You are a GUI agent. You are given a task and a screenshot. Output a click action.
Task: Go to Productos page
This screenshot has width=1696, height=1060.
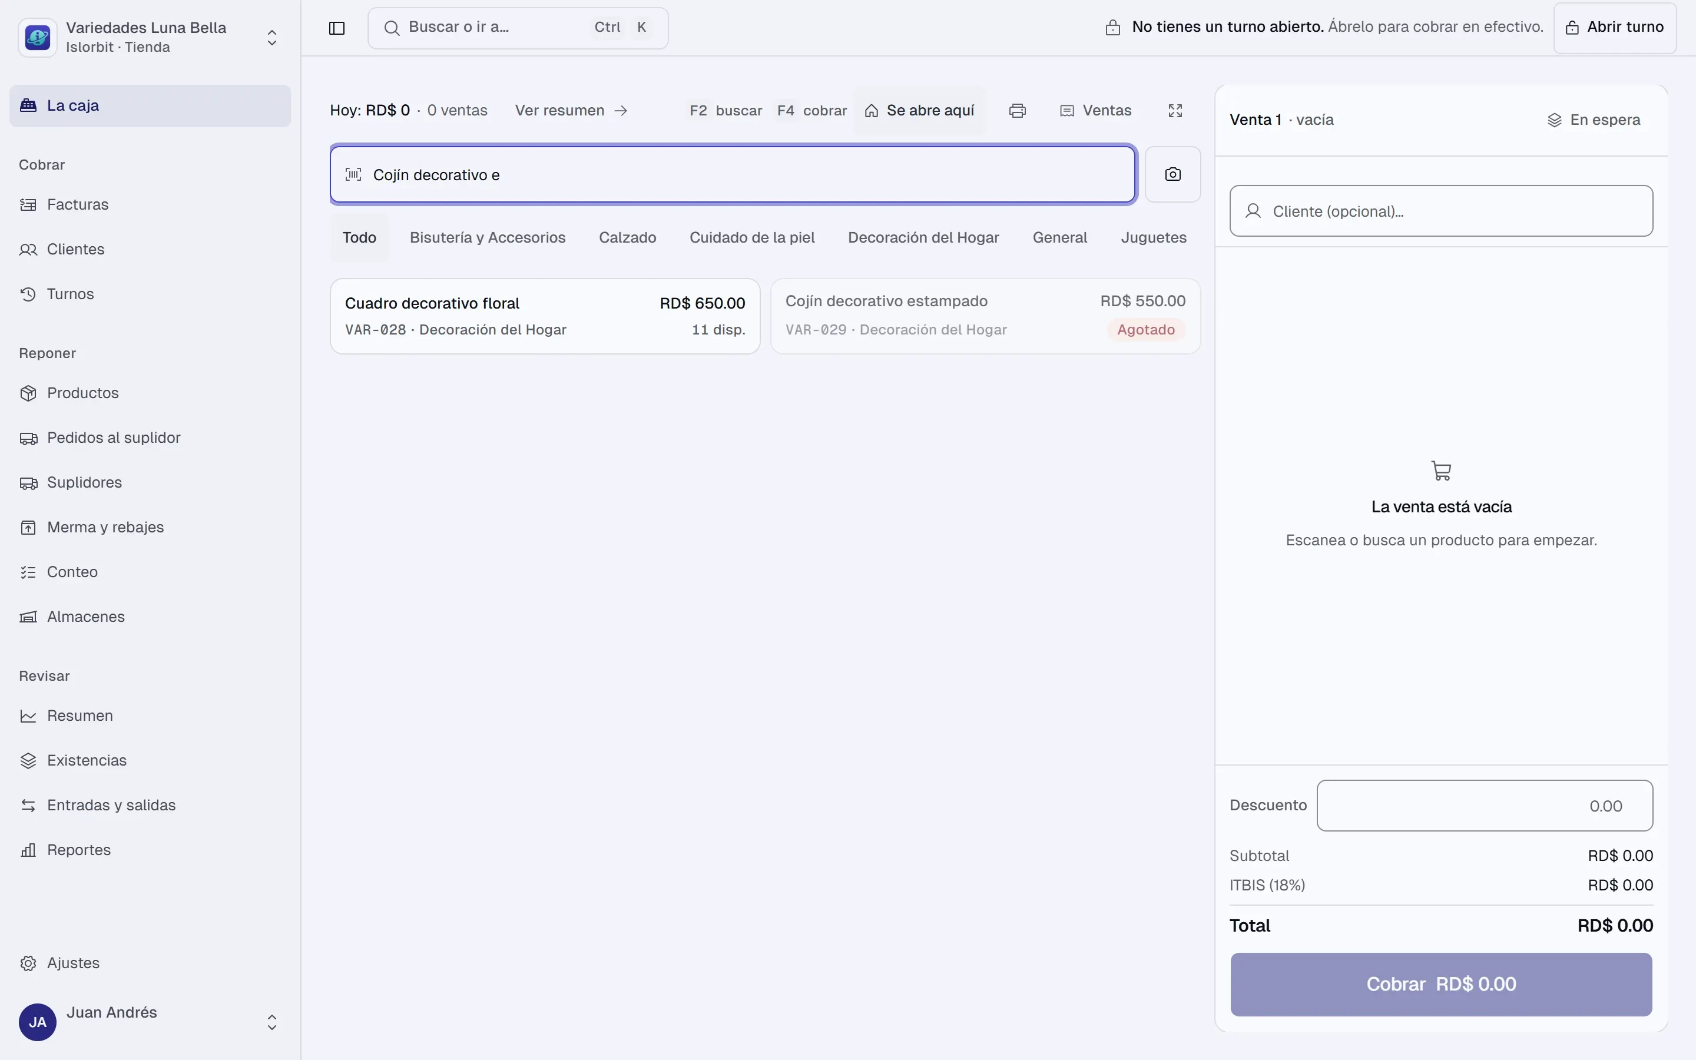click(x=150, y=393)
